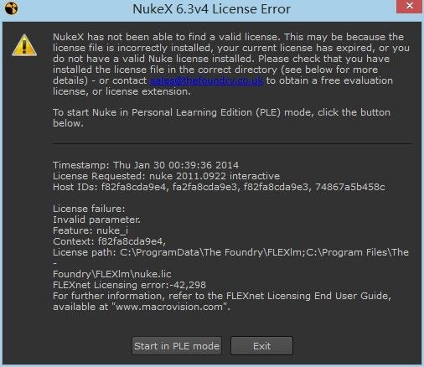Close the License Error dialog window
This screenshot has width=424, height=367.
[x=409, y=6]
